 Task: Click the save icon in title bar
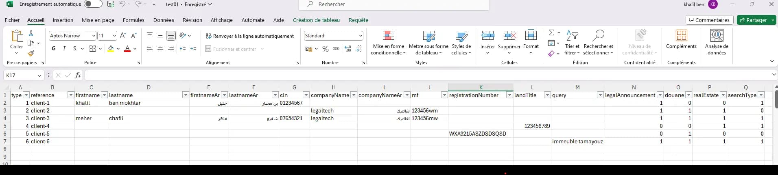point(110,4)
